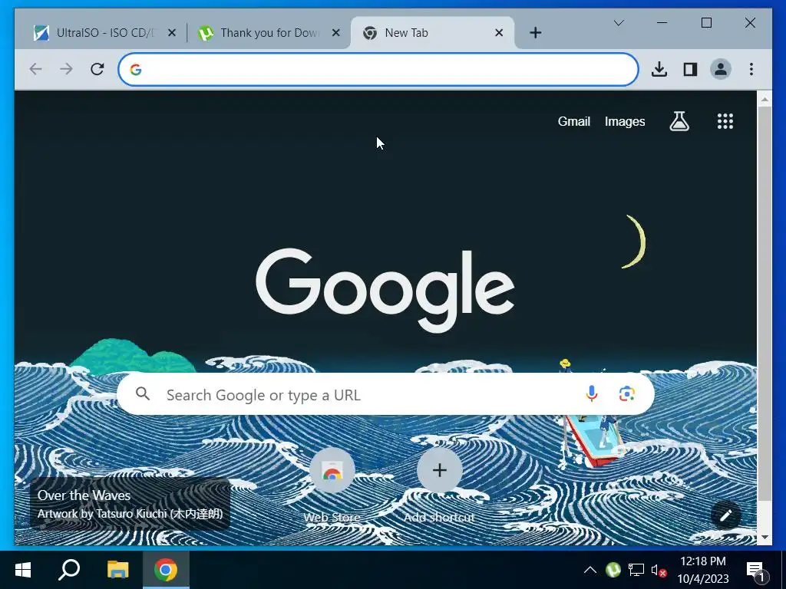The image size is (786, 589).
Task: Click the magnifier icon in the search box
Action: pos(143,393)
